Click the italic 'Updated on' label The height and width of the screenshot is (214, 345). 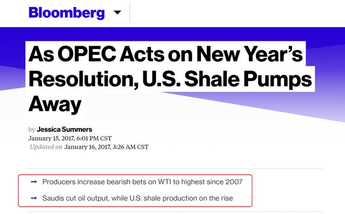(x=46, y=147)
